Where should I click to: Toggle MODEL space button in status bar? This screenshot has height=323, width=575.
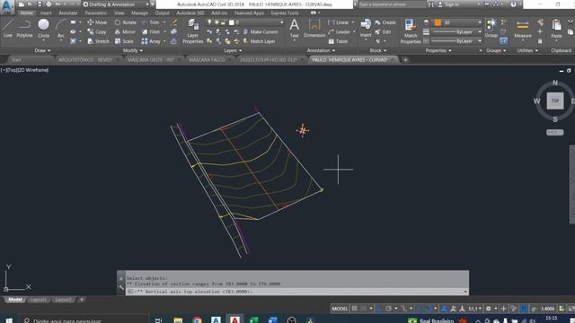tap(340, 309)
